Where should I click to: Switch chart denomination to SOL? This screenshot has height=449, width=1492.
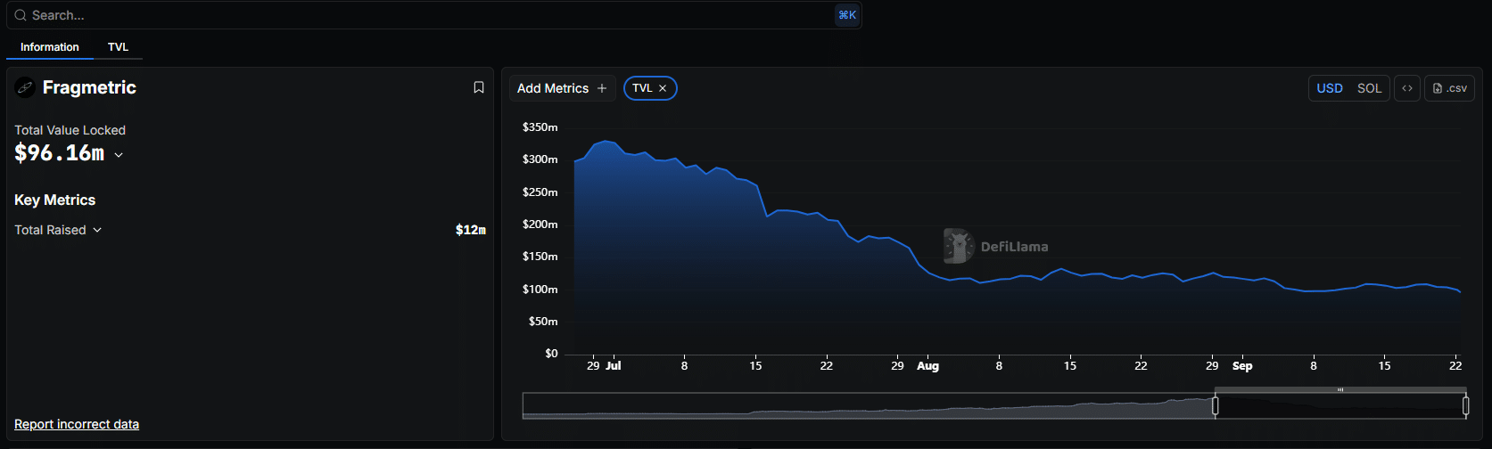[1369, 88]
